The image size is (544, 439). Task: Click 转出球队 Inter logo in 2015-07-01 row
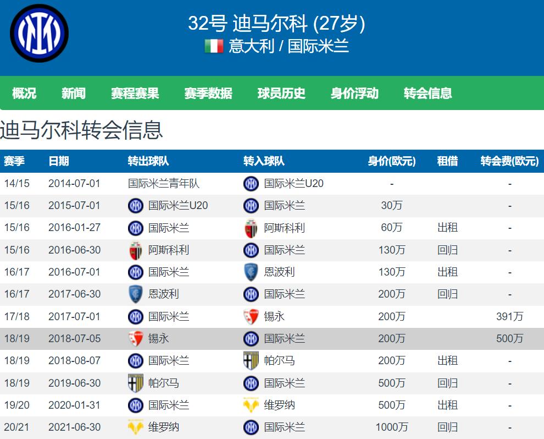[135, 206]
